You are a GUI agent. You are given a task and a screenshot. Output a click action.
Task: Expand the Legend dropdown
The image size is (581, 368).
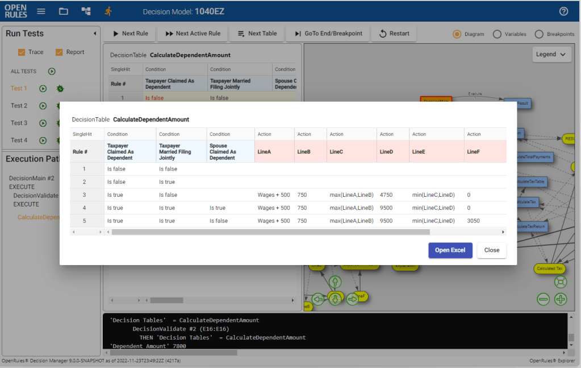click(551, 55)
